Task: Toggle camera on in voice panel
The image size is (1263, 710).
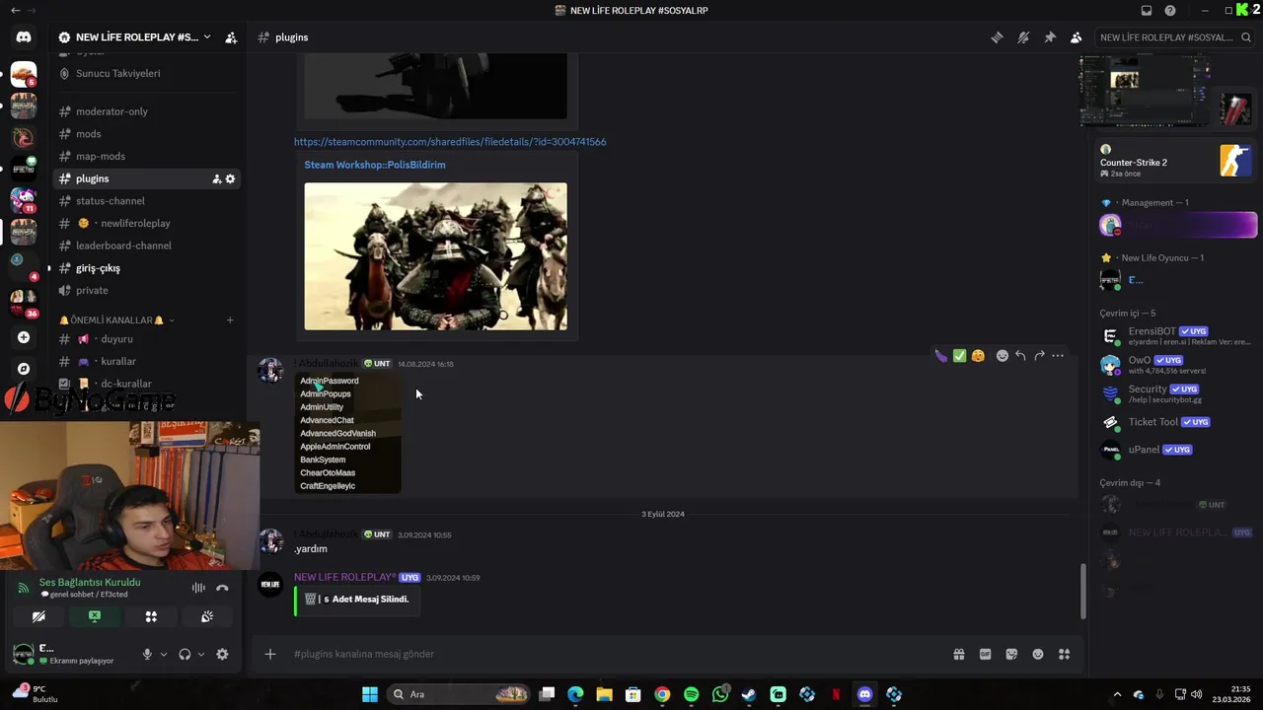Action: point(38,616)
